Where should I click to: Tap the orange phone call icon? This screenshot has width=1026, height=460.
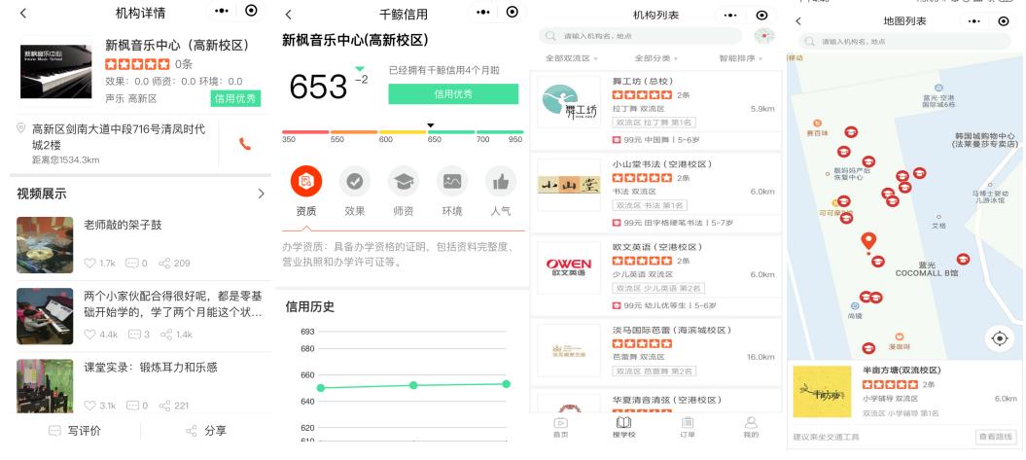[245, 144]
